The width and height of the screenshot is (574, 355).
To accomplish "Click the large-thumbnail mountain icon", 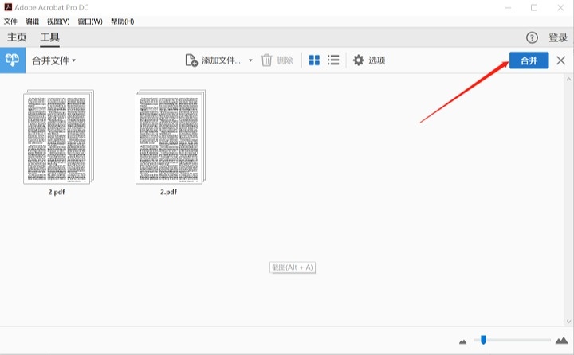I will (561, 340).
